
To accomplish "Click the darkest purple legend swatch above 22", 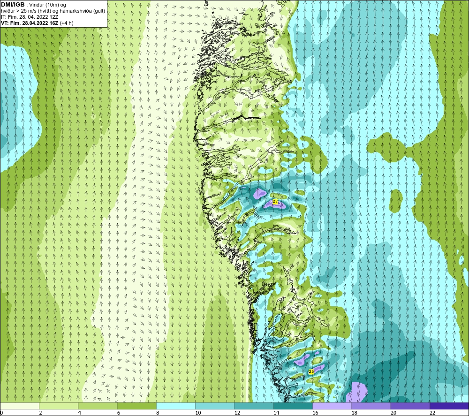I will (x=449, y=406).
